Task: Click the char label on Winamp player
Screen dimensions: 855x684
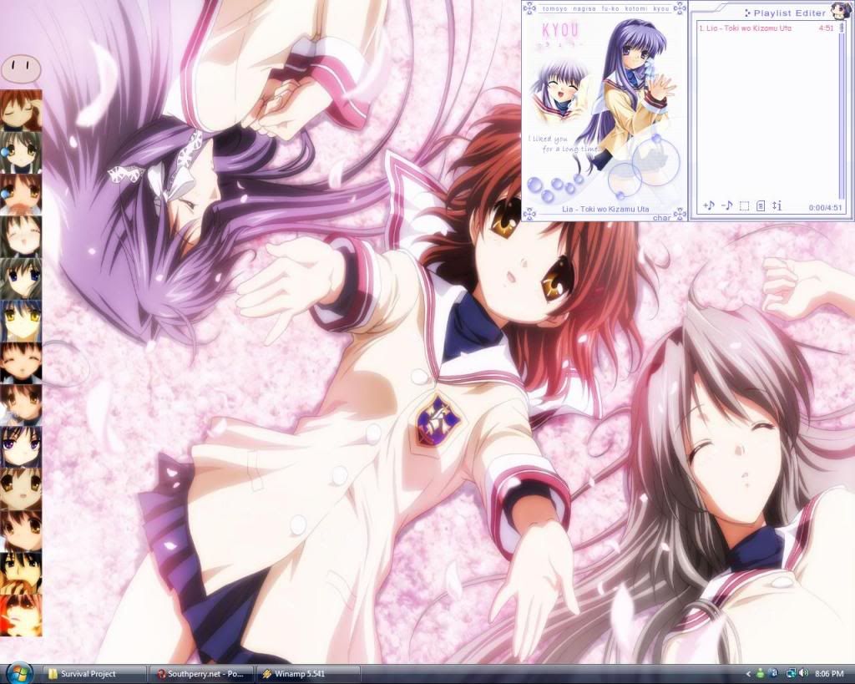Action: pyautogui.click(x=661, y=218)
